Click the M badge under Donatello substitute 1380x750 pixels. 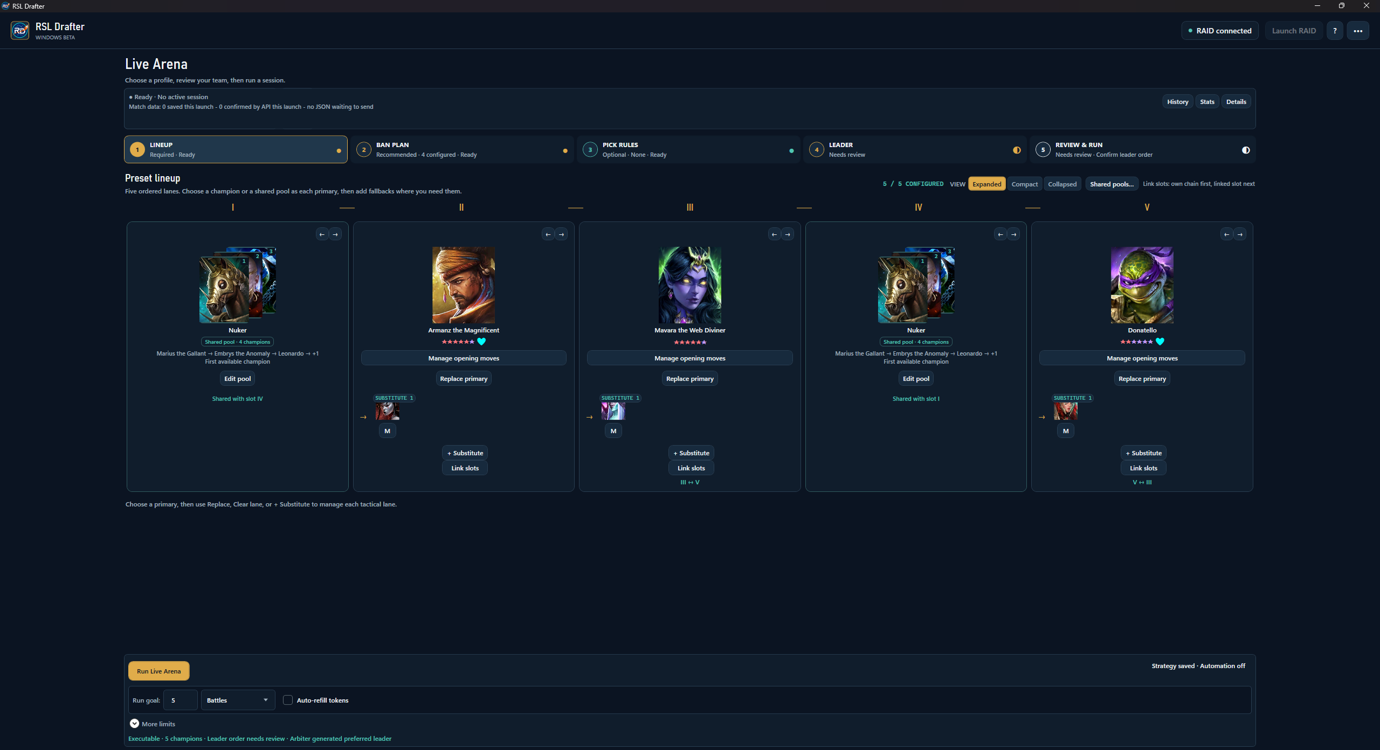coord(1066,431)
